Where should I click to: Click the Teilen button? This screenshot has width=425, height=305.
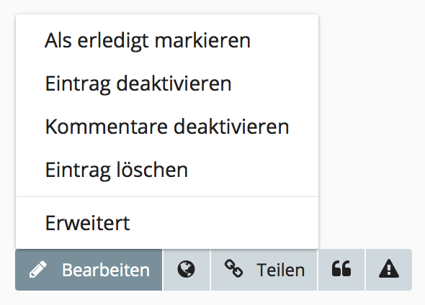[264, 270]
